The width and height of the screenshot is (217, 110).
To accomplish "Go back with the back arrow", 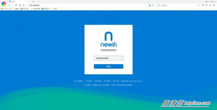I will [x=9, y=5].
